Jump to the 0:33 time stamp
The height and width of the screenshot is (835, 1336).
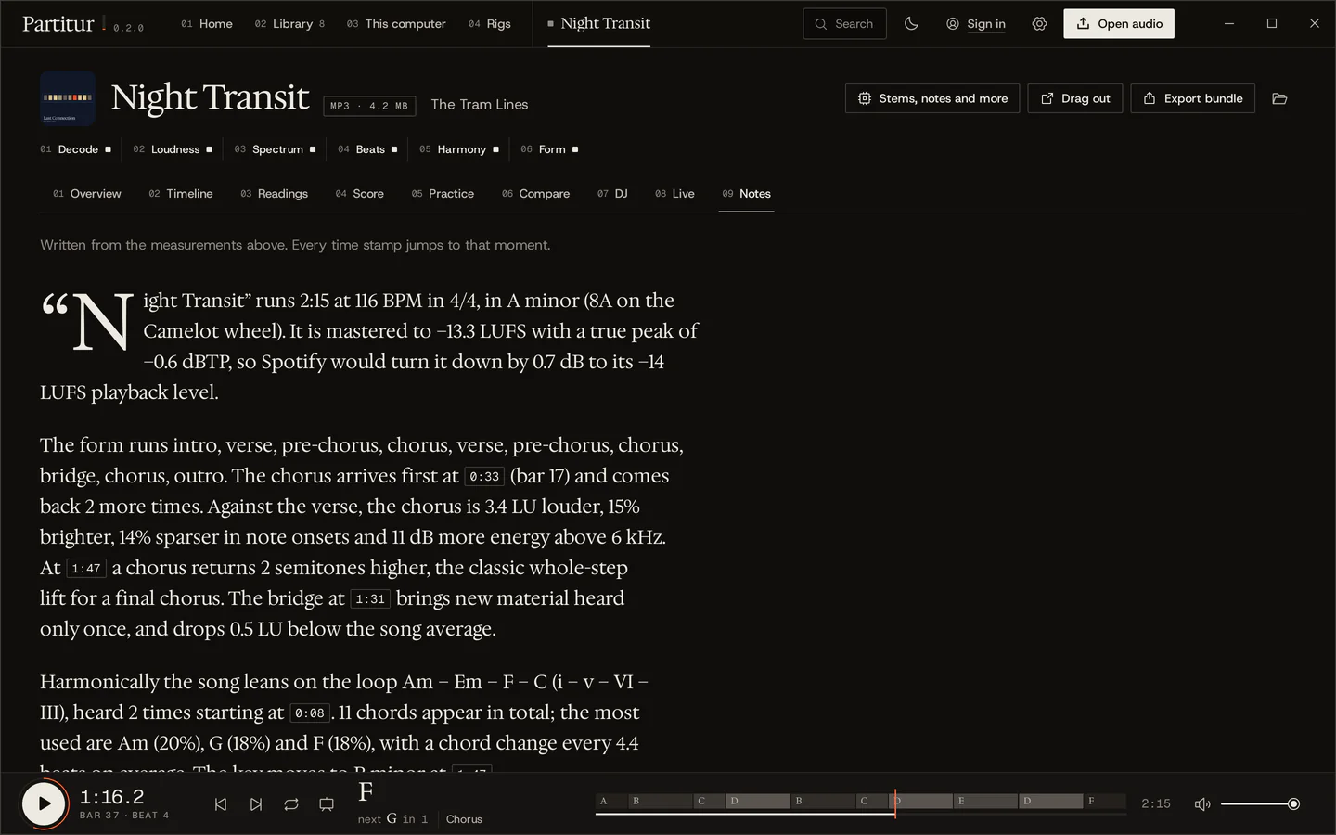point(484,477)
